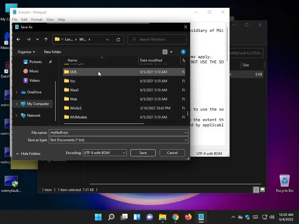The width and height of the screenshot is (299, 224).
Task: Open the Recycle Bin desktop icon
Action: pyautogui.click(x=285, y=184)
